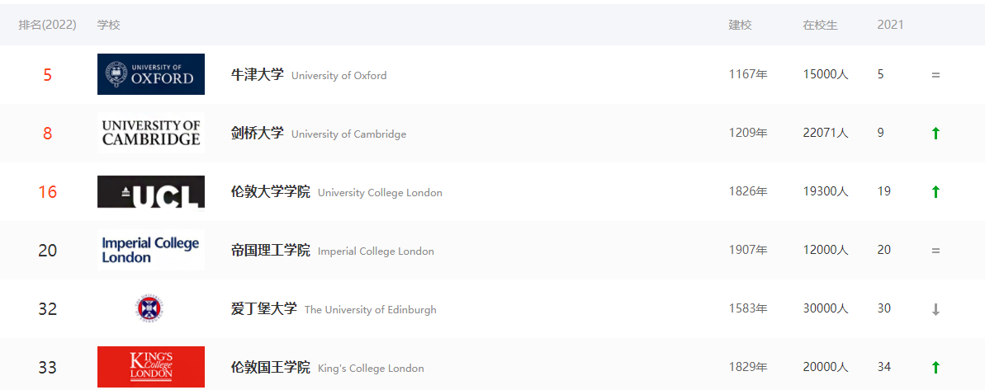The image size is (985, 390).
Task: Click UCL's green rank-up arrow
Action: [x=935, y=191]
